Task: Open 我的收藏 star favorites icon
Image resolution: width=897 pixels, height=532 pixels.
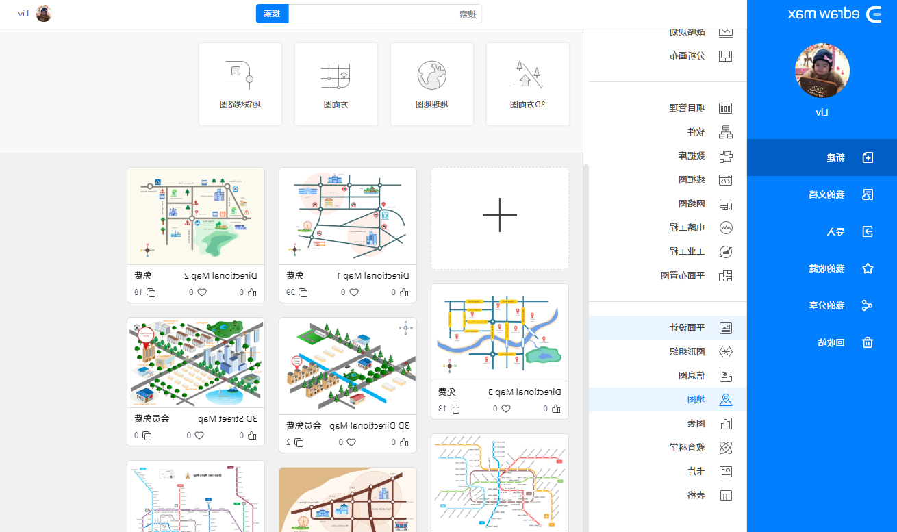Action: [868, 268]
